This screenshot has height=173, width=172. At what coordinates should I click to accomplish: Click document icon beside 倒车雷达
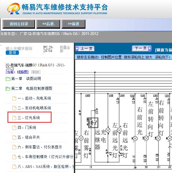14,147
